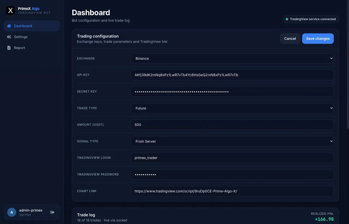Image resolution: width=349 pixels, height=224 pixels.
Task: Click the 'TRADINGVIEW BOT' tagline
Action: tap(34, 13)
